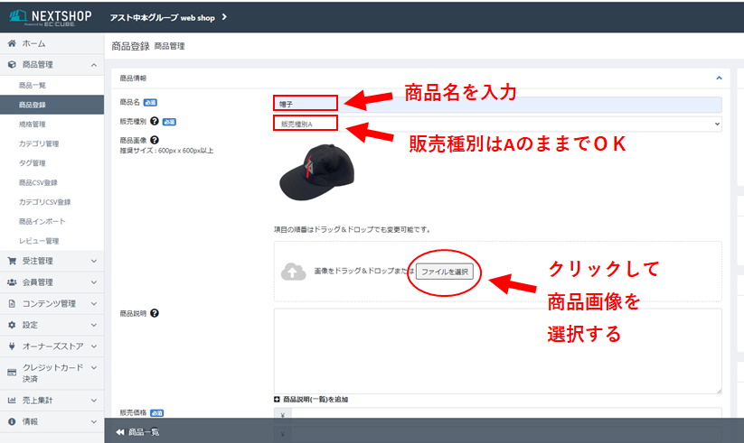
Task: Click the 設定 gear icon
Action: (x=12, y=325)
